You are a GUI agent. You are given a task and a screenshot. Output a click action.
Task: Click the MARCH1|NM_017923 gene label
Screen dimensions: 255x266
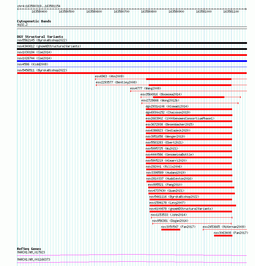[x=31, y=253]
